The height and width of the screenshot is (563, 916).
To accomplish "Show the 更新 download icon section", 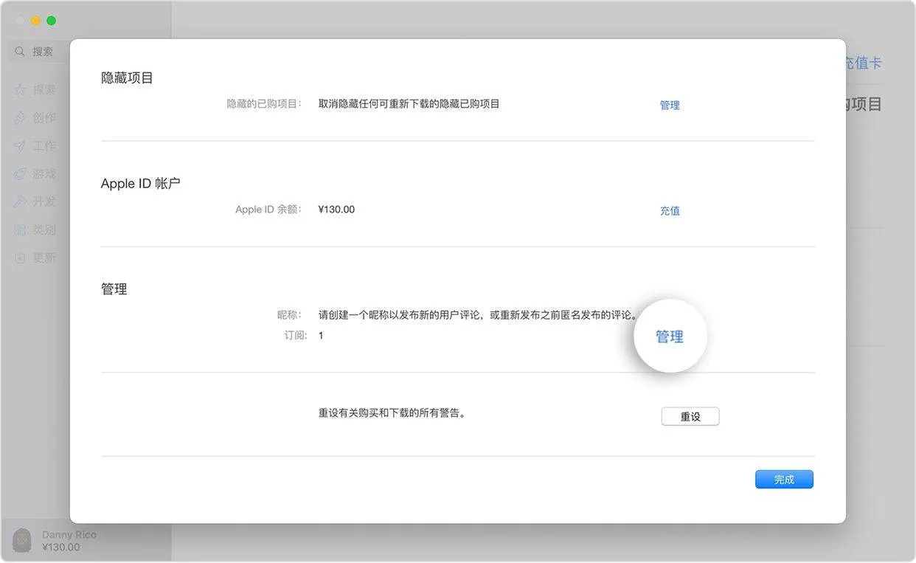I will click(20, 258).
